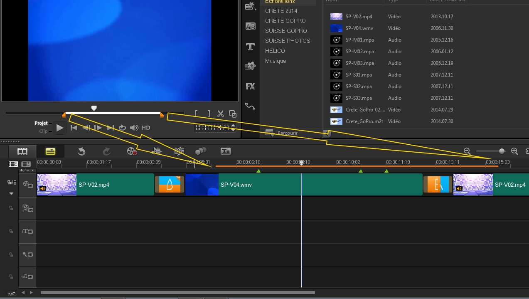Select SP-M02.mpa audio file in library
This screenshot has height=299, width=529.
pyautogui.click(x=359, y=52)
